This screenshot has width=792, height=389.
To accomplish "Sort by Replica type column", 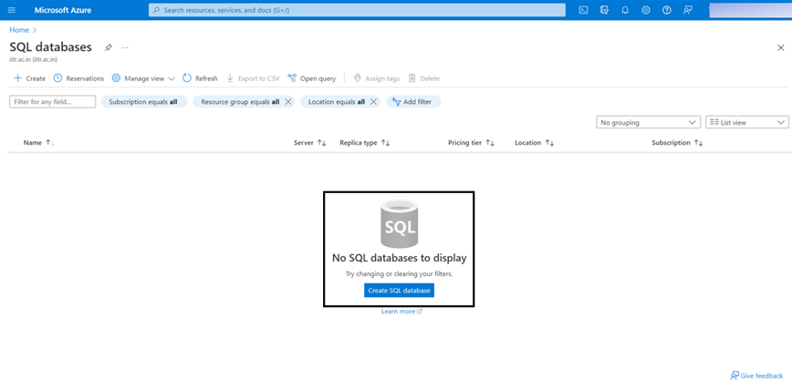I will [365, 143].
